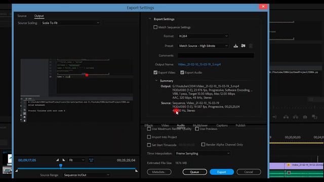324x182 pixels.
Task: Enable Use Previews checkbox
Action: tap(197, 129)
